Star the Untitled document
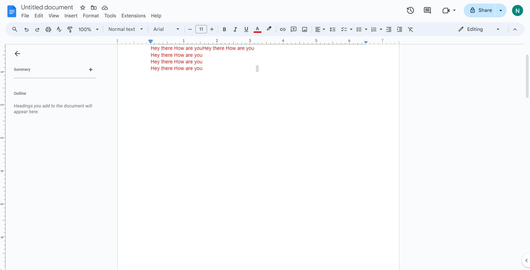The height and width of the screenshot is (270, 530). click(x=83, y=8)
